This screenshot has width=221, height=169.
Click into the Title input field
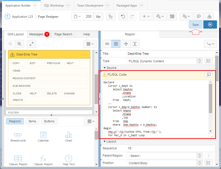click(x=170, y=54)
